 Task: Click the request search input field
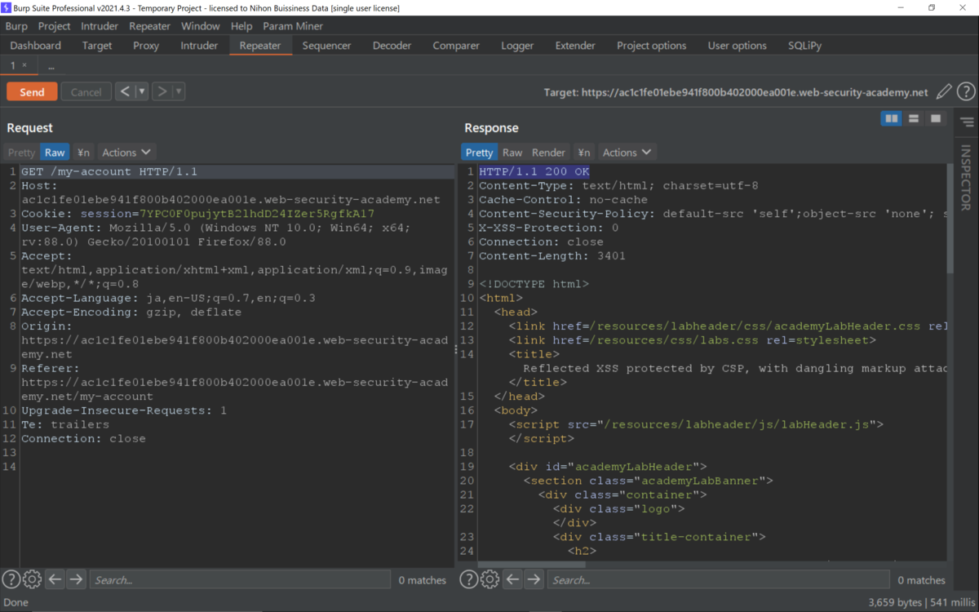(x=240, y=579)
